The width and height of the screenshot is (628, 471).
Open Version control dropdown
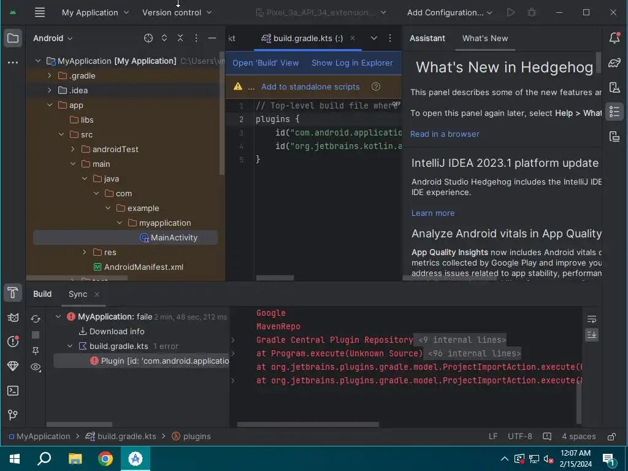177,12
